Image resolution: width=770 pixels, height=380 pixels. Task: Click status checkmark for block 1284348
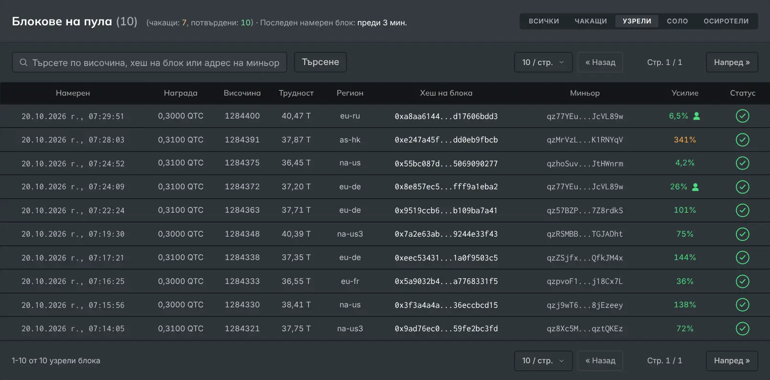tap(742, 234)
